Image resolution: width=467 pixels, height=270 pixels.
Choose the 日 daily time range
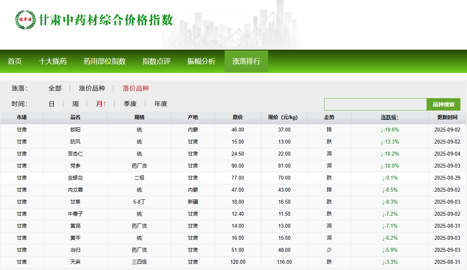52,104
